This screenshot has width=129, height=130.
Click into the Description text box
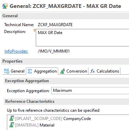pos(83,38)
